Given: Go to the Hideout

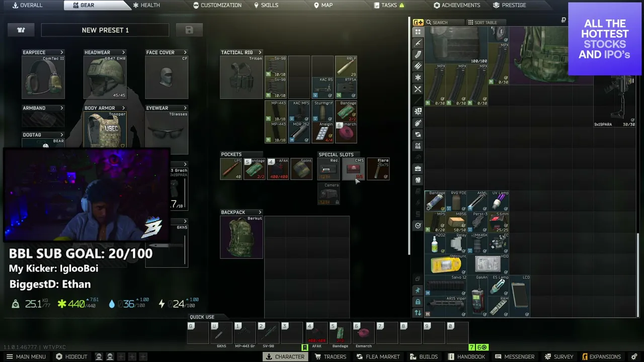Looking at the screenshot, I should (71, 356).
